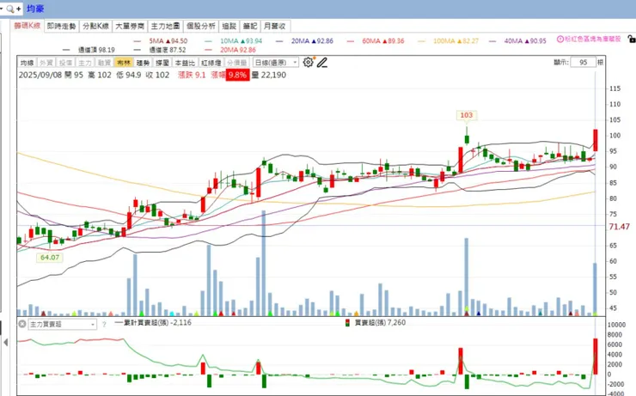Click the 100MA 82.27 legend entry
The image size is (636, 396).
click(x=448, y=41)
